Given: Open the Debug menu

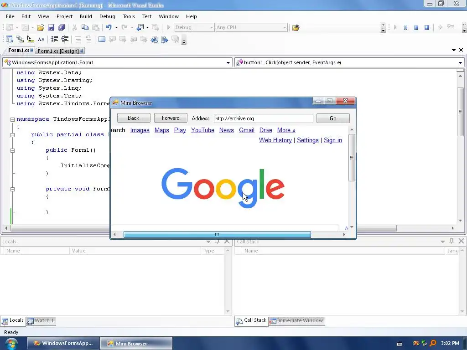Looking at the screenshot, I should point(107,16).
